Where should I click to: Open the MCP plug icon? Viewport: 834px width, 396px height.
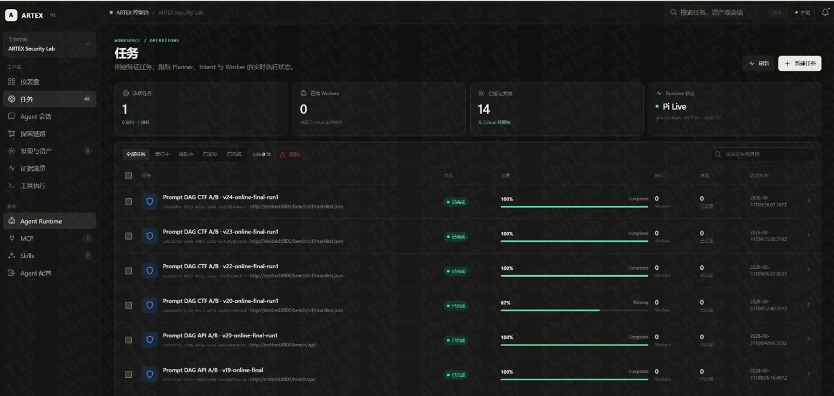pyautogui.click(x=11, y=238)
